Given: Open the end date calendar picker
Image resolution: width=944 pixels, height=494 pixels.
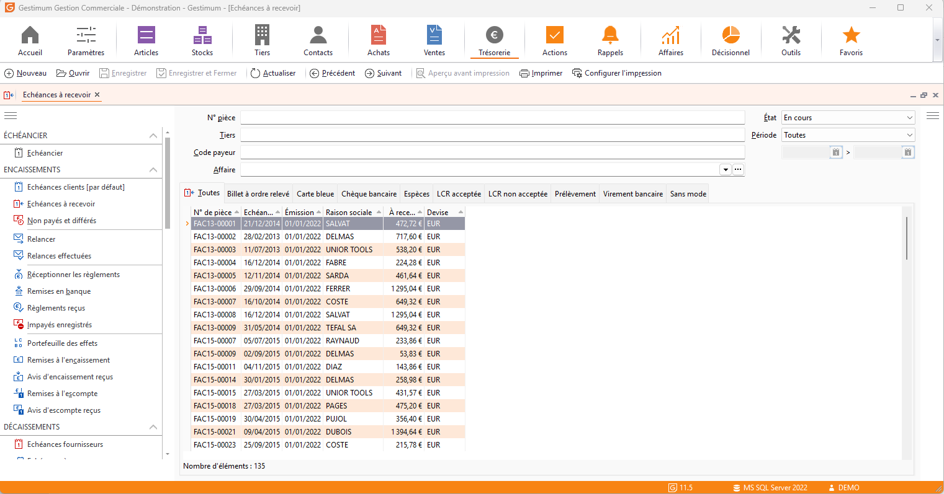Looking at the screenshot, I should (x=908, y=152).
